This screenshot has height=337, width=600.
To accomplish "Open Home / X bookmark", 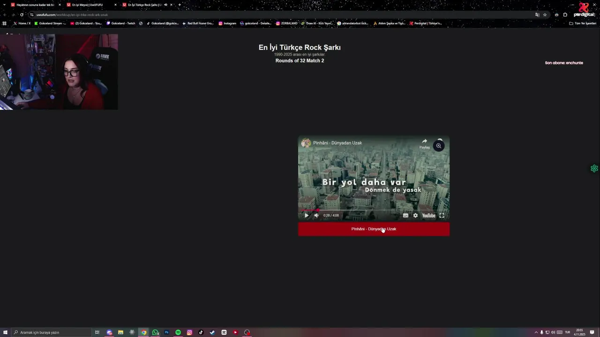I will point(22,23).
